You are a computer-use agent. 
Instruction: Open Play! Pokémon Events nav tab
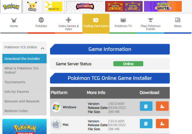[150, 23]
